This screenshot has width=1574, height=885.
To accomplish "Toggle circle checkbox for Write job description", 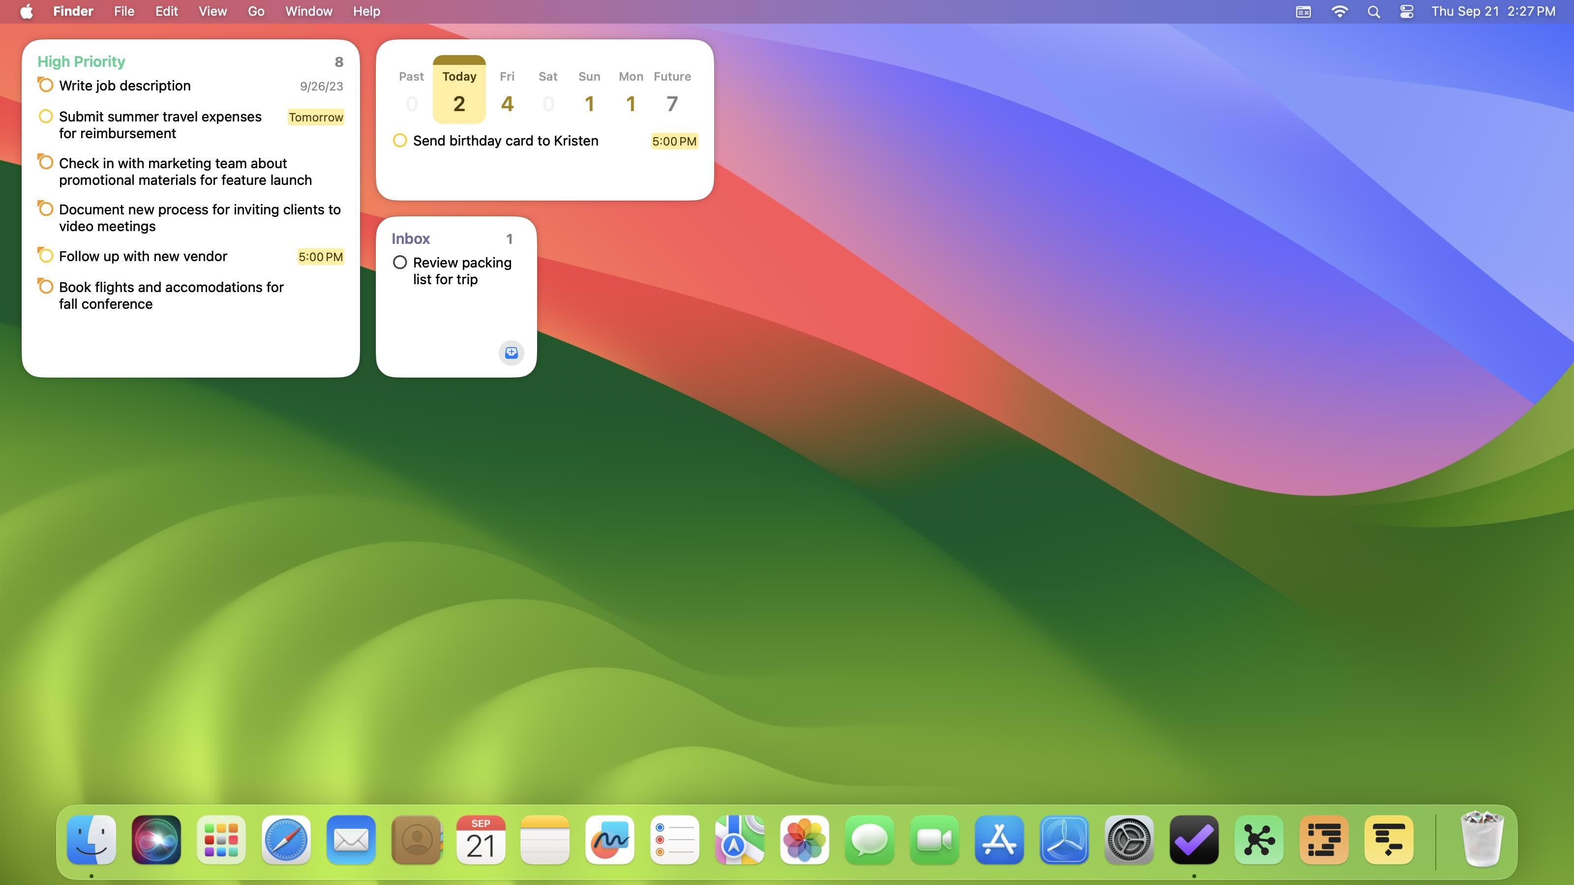I will 45,86.
